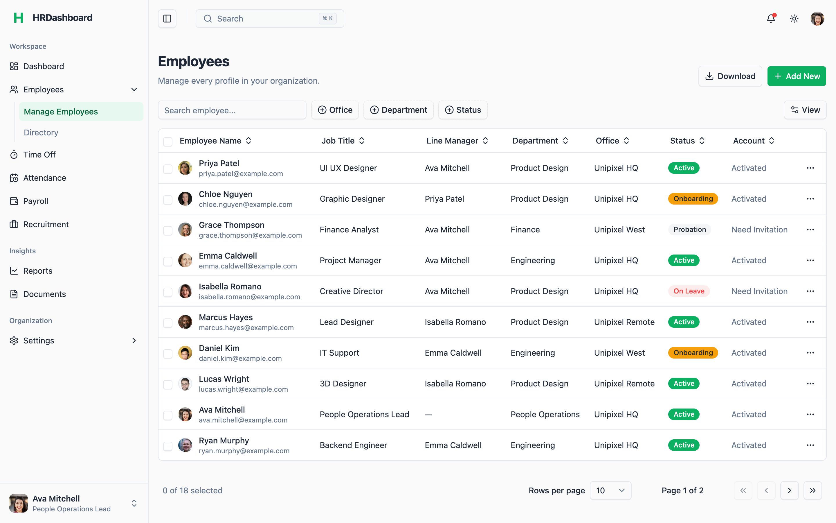
Task: Select the Emma Caldwell row checkbox
Action: point(168,261)
